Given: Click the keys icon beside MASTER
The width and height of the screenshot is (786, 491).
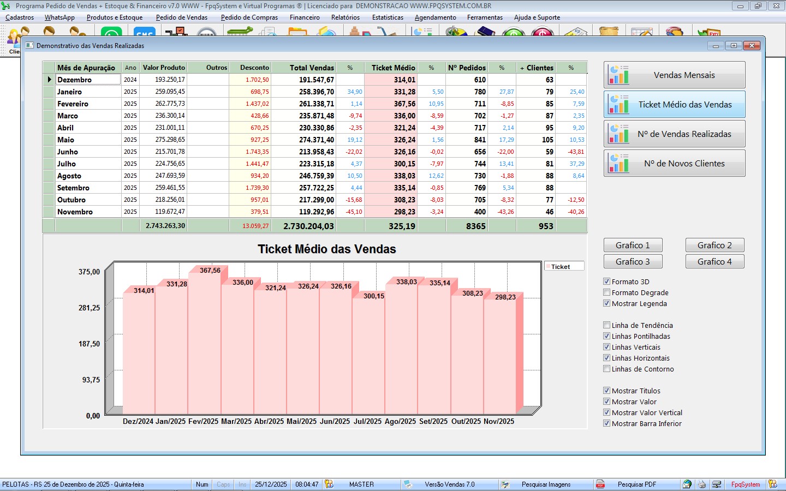Looking at the screenshot, I should (329, 484).
